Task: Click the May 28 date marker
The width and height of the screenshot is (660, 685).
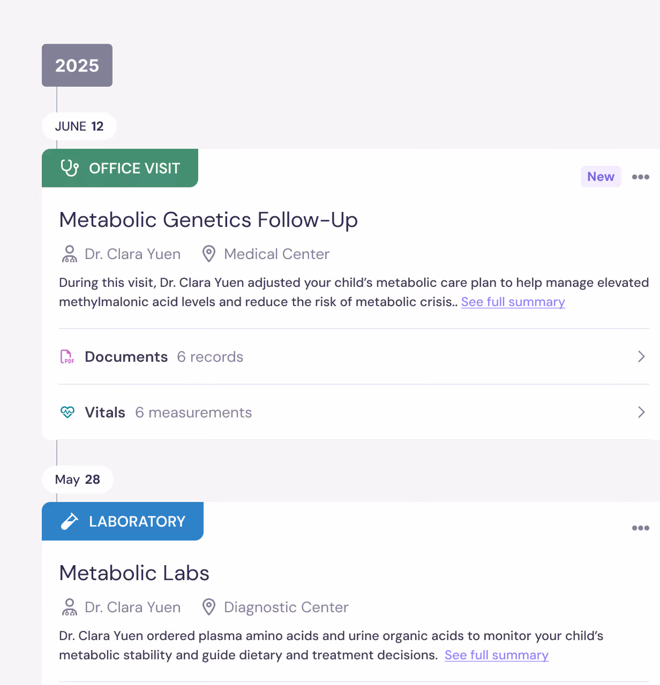Action: (77, 479)
